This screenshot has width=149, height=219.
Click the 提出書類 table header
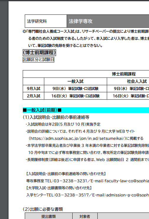pos(49,216)
